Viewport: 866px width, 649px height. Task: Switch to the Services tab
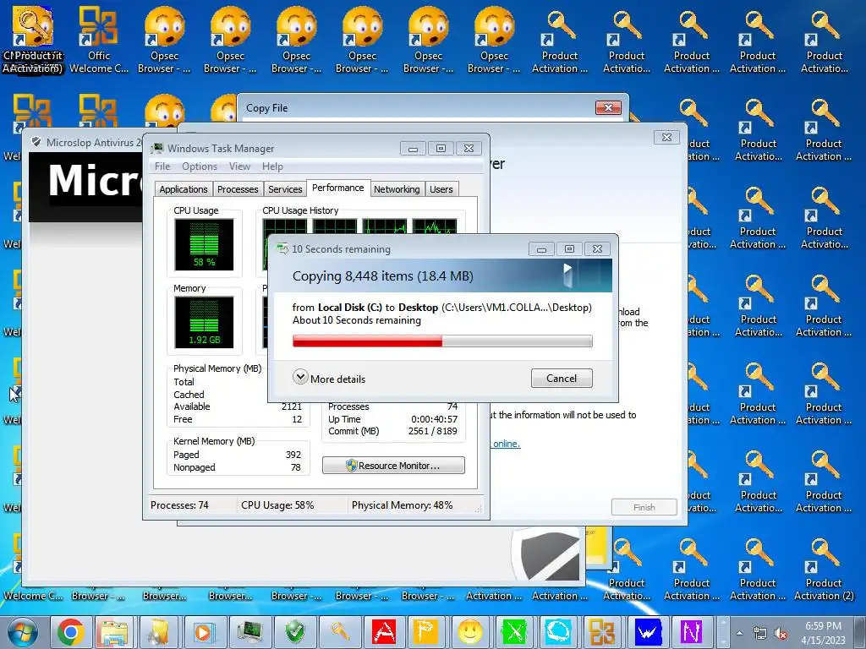click(x=285, y=189)
